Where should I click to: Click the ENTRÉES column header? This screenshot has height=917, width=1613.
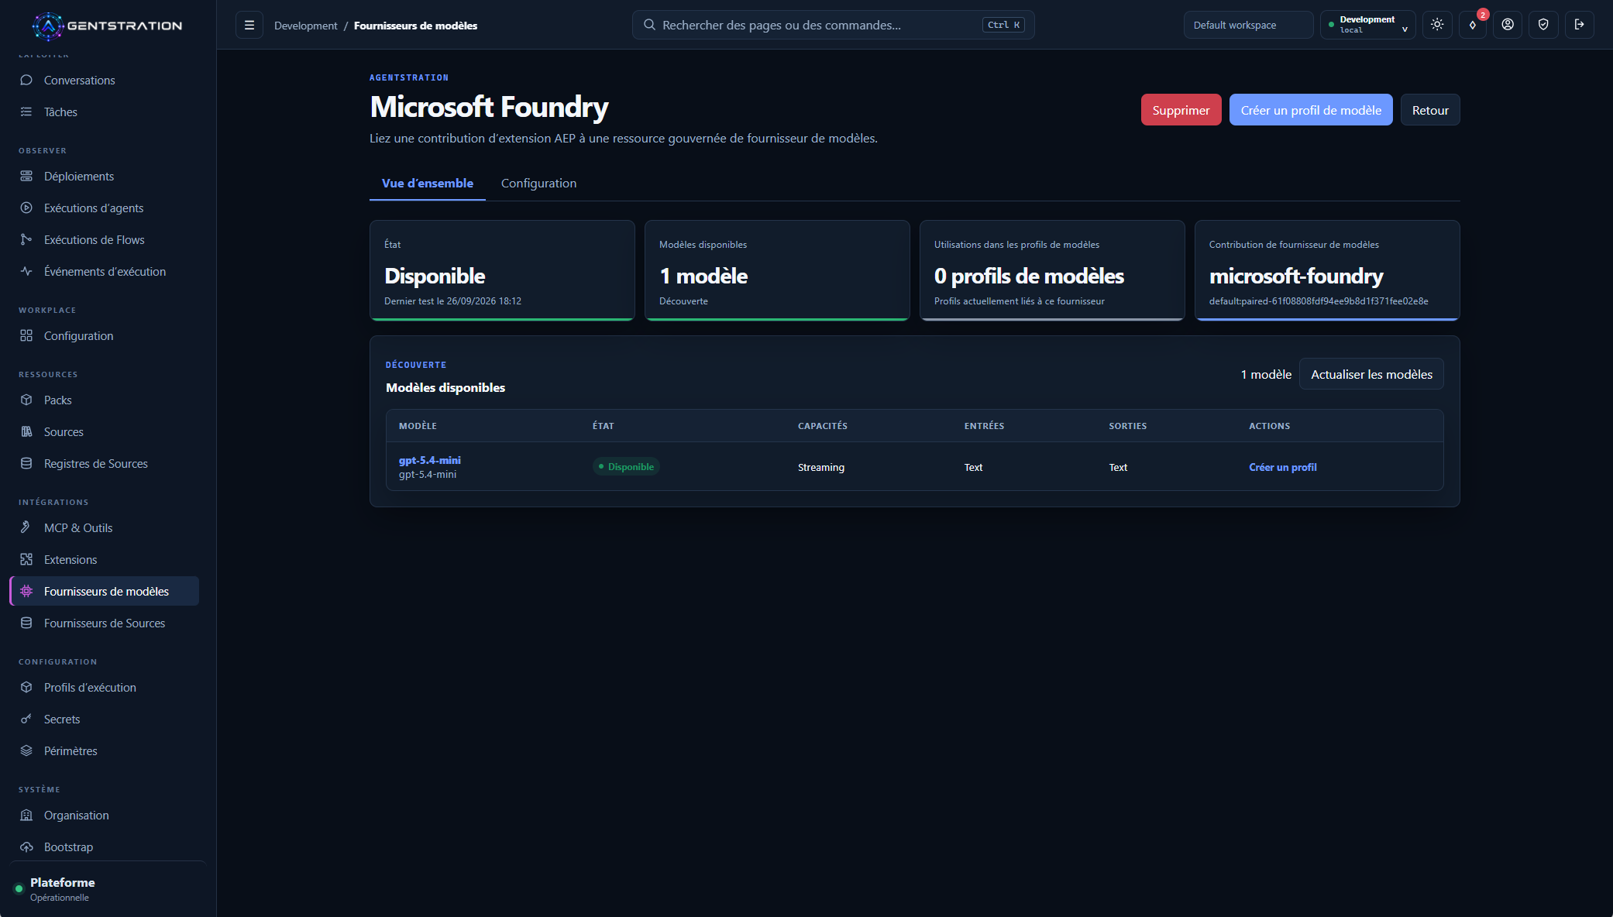click(984, 426)
